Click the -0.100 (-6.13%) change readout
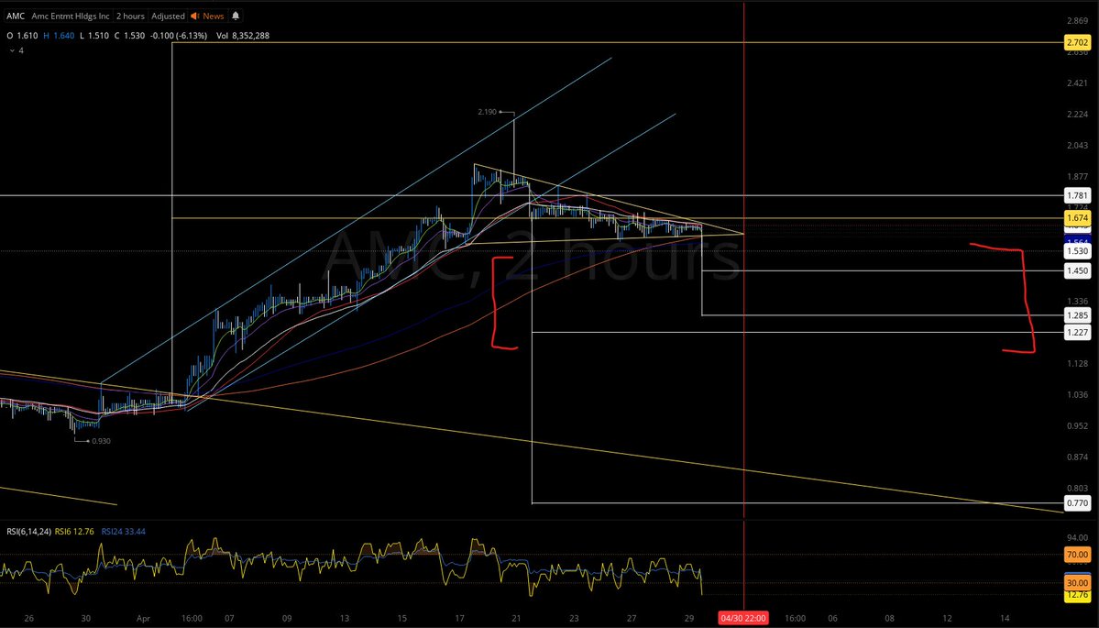The image size is (1099, 628). 178,35
